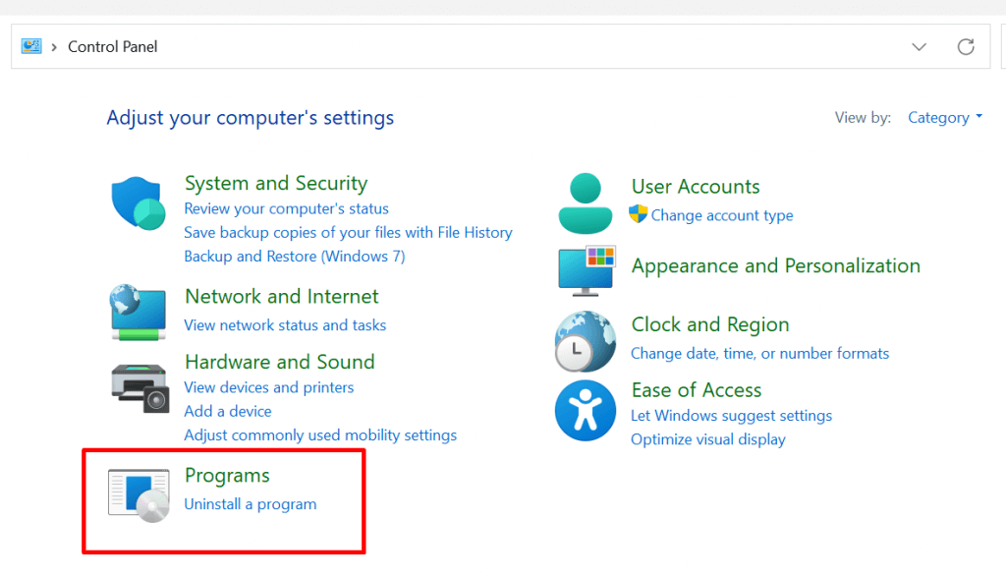Open the View by Category dropdown
This screenshot has width=1006, height=580.
(945, 118)
